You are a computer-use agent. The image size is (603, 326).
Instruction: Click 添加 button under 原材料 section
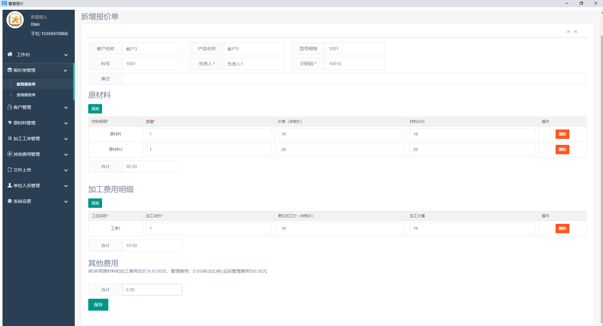click(x=95, y=108)
